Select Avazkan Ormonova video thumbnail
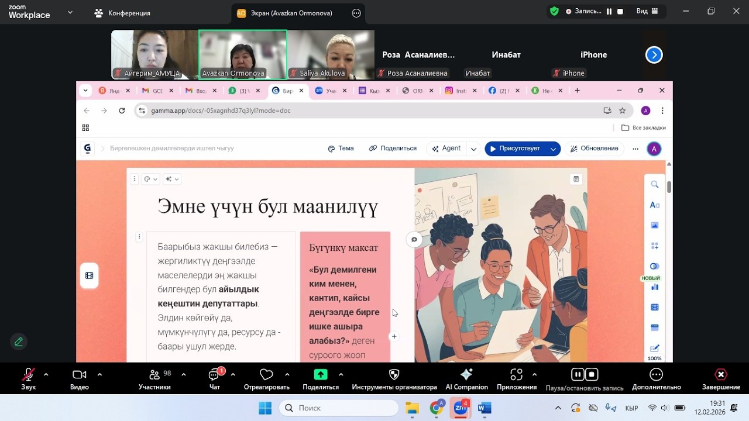Image resolution: width=749 pixels, height=421 pixels. (242, 54)
